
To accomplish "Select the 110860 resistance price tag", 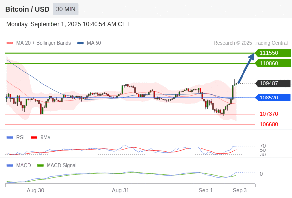I will [x=273, y=63].
